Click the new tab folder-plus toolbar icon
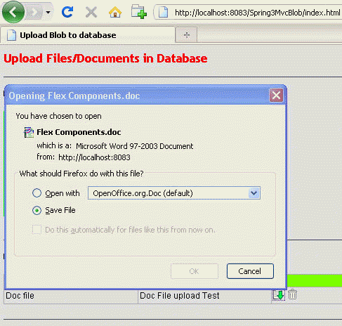Image resolution: width=342 pixels, height=326 pixels. click(139, 12)
